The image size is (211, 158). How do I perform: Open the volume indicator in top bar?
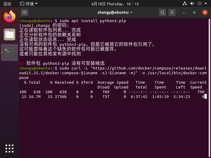click(x=192, y=4)
